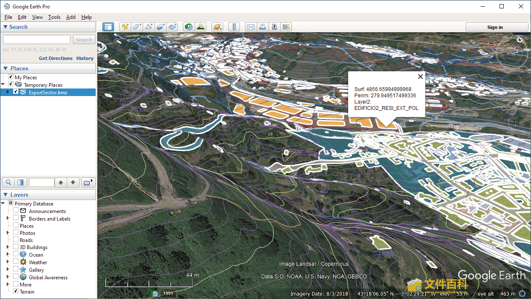Move selected place up with arrow

(x=61, y=182)
